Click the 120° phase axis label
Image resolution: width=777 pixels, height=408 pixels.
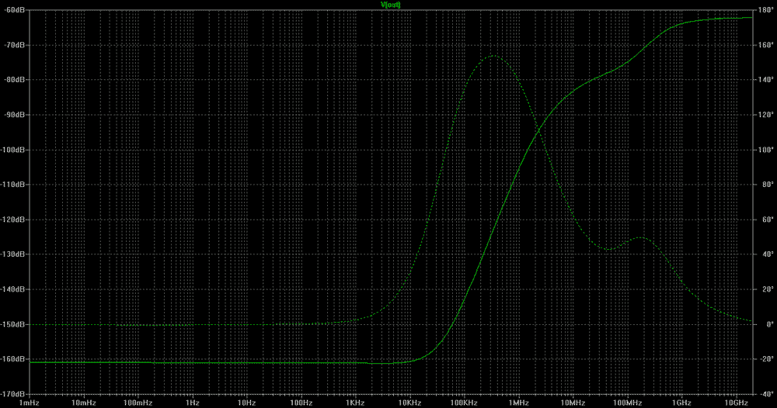click(x=766, y=115)
